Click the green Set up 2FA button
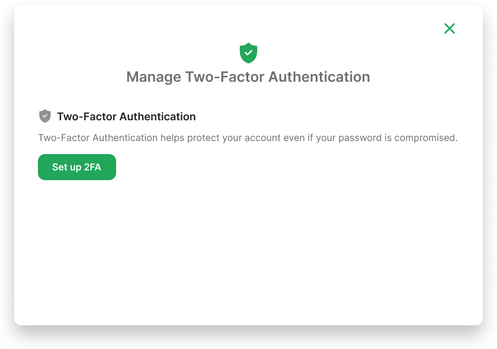Screen dimensions: 497x349 [x=77, y=167]
